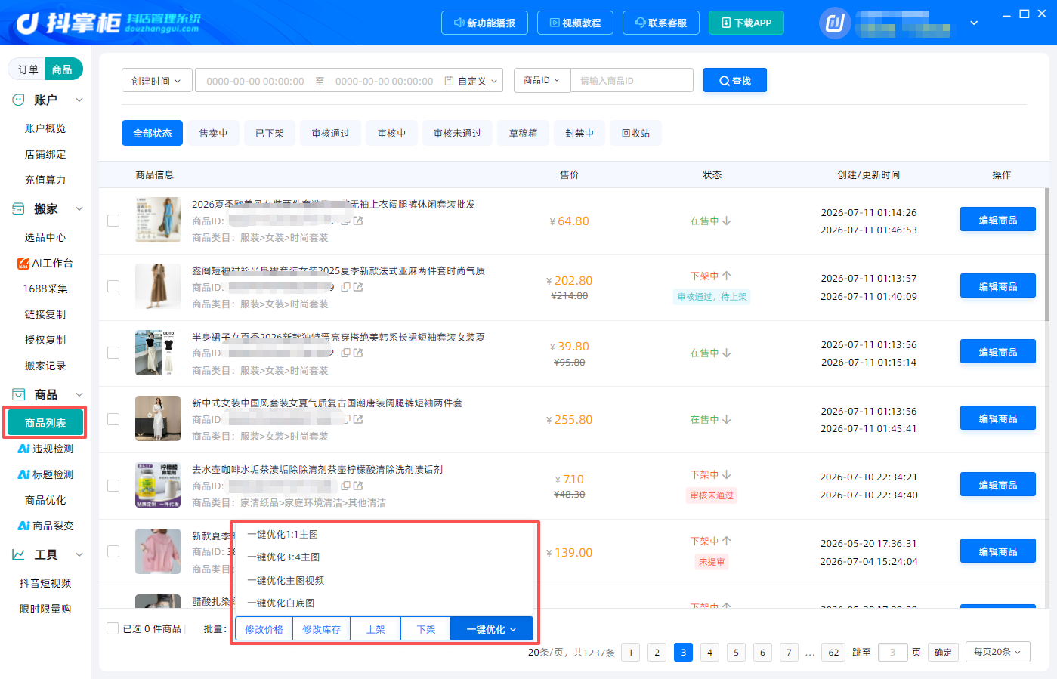Open the 创建时间 dropdown
Screen dimensions: 1057x679
(x=156, y=80)
